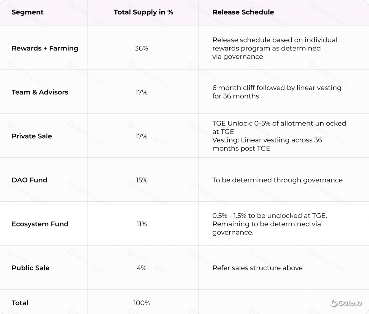Select the Total row label

pyautogui.click(x=20, y=303)
